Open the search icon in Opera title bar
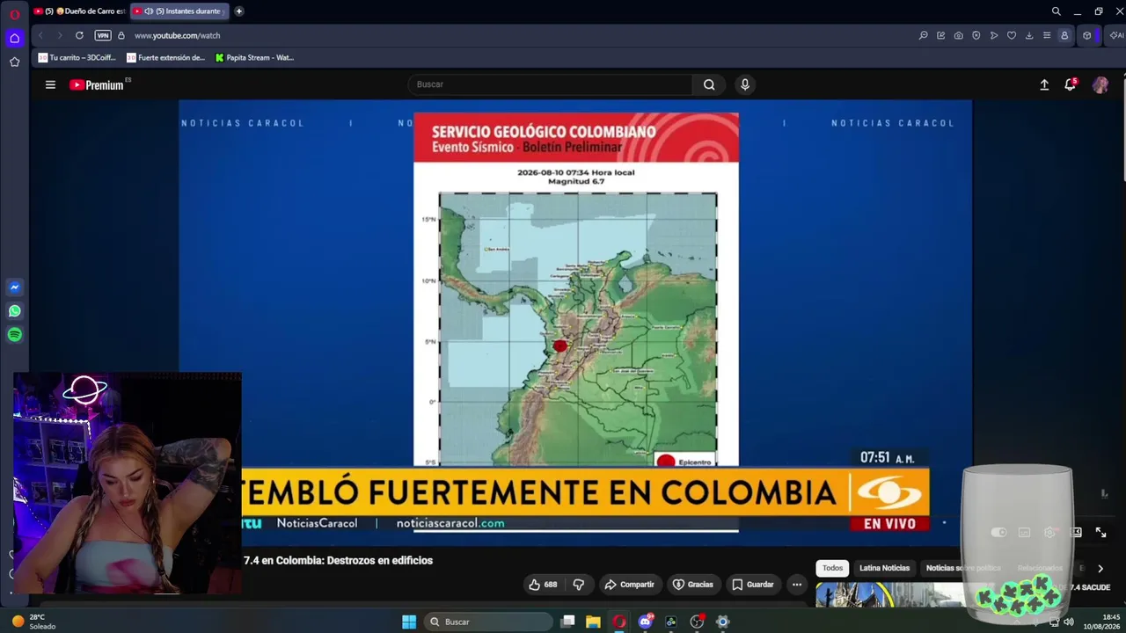This screenshot has height=633, width=1126. 1057,11
